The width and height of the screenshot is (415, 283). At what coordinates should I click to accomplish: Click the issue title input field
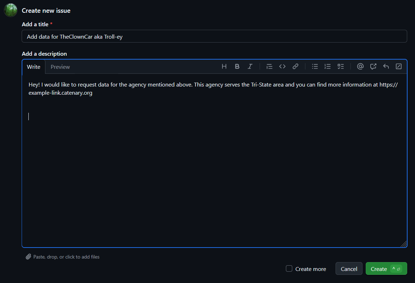click(214, 36)
